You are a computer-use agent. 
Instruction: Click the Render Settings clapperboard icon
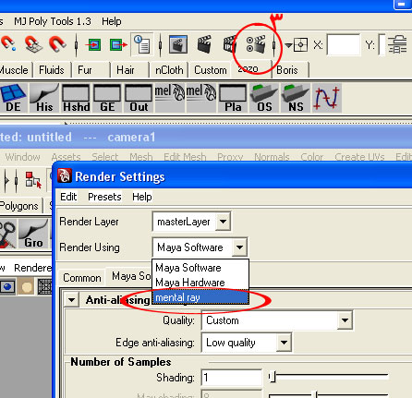click(256, 44)
